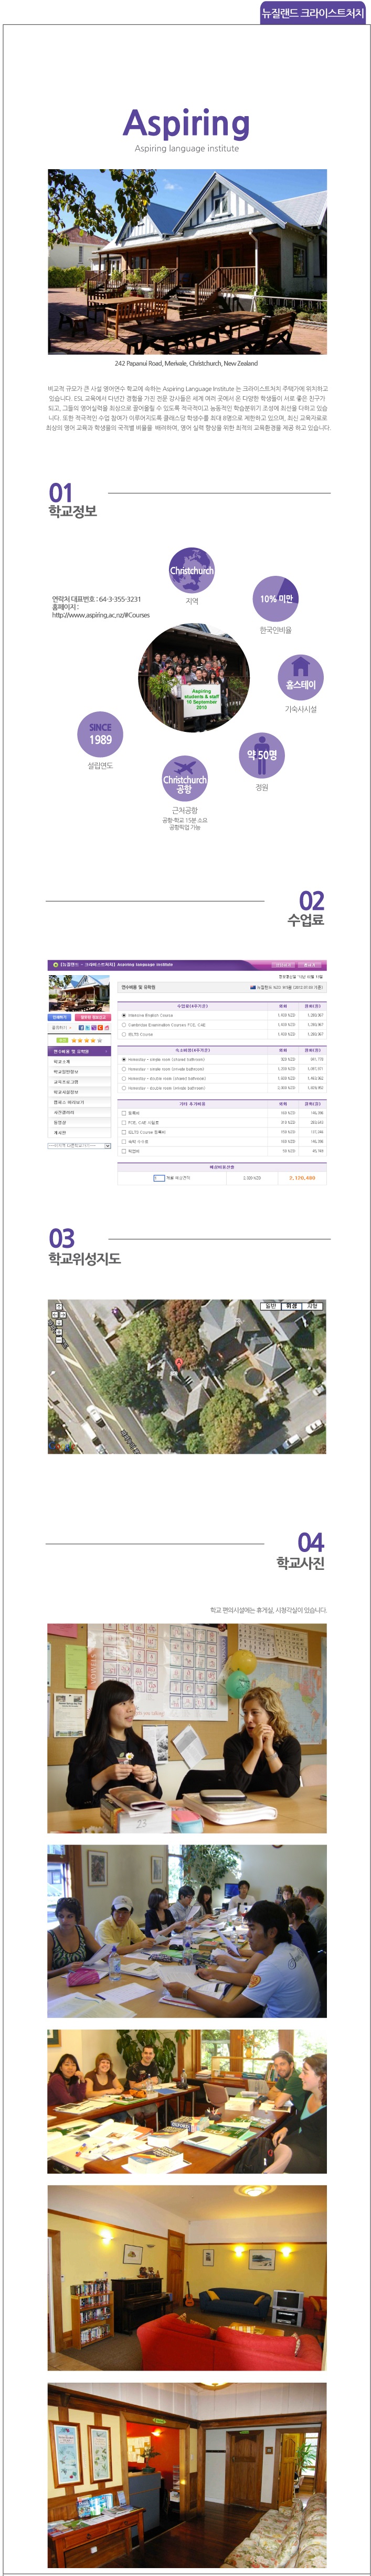
Task: Open the lounge with blue sofa photo
Action: click(x=187, y=2277)
